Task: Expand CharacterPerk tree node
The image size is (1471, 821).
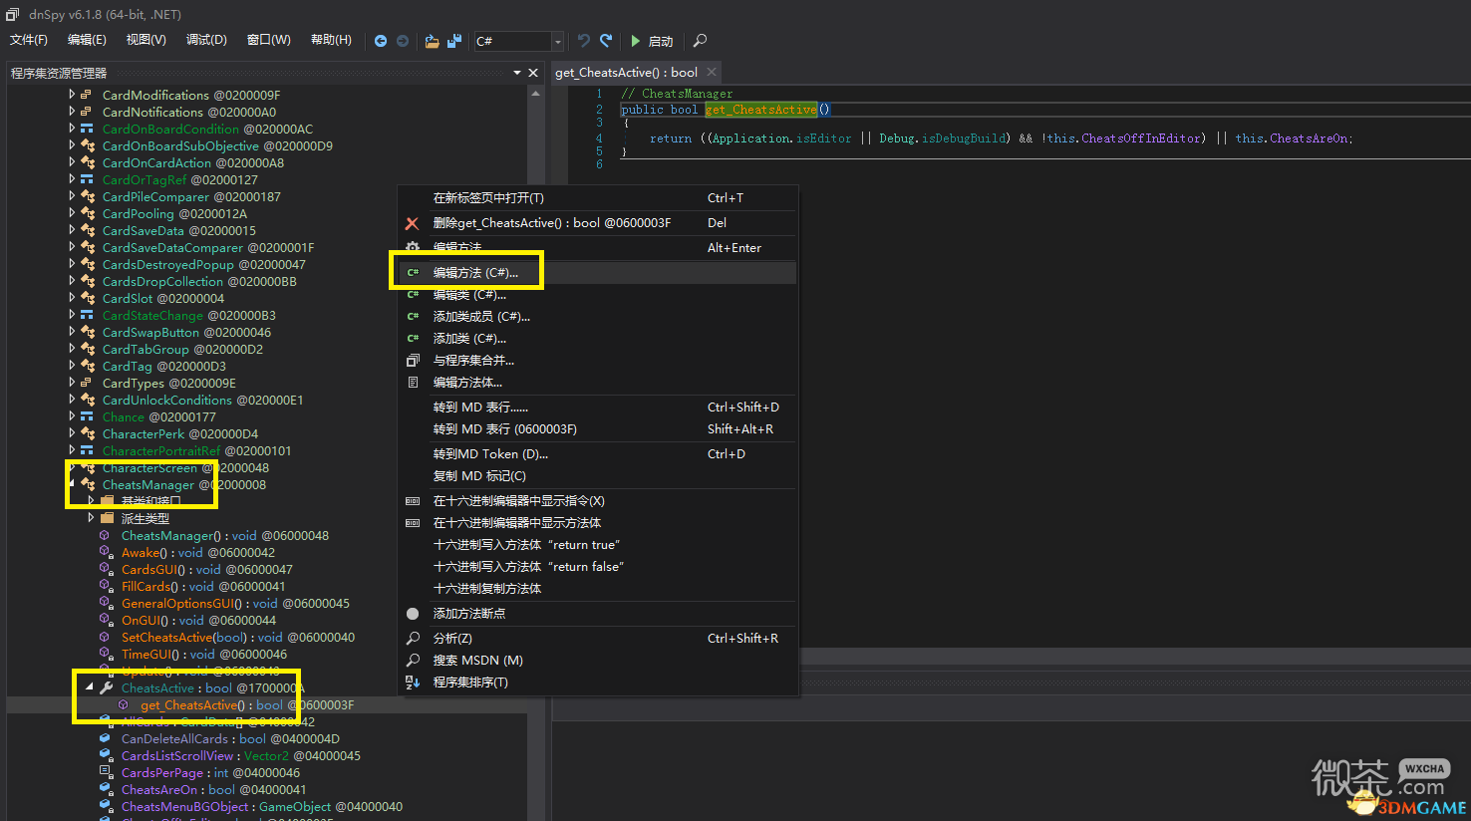Action: pyautogui.click(x=72, y=433)
